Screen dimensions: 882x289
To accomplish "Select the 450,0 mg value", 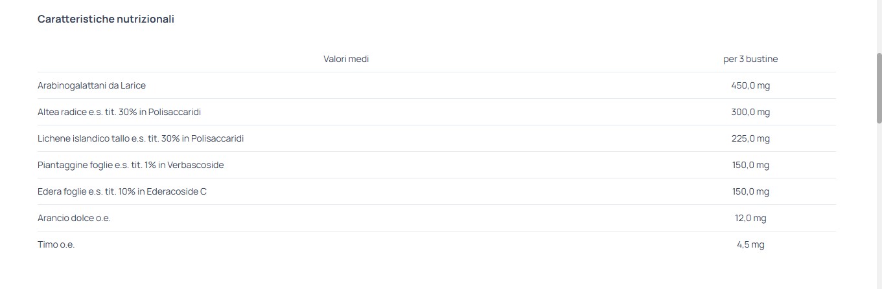I will click(x=750, y=85).
